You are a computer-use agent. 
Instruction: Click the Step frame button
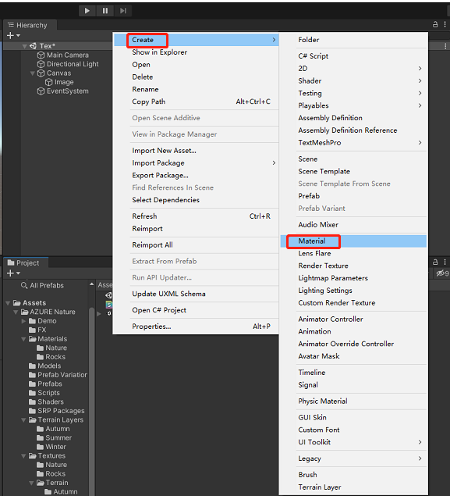(x=123, y=11)
